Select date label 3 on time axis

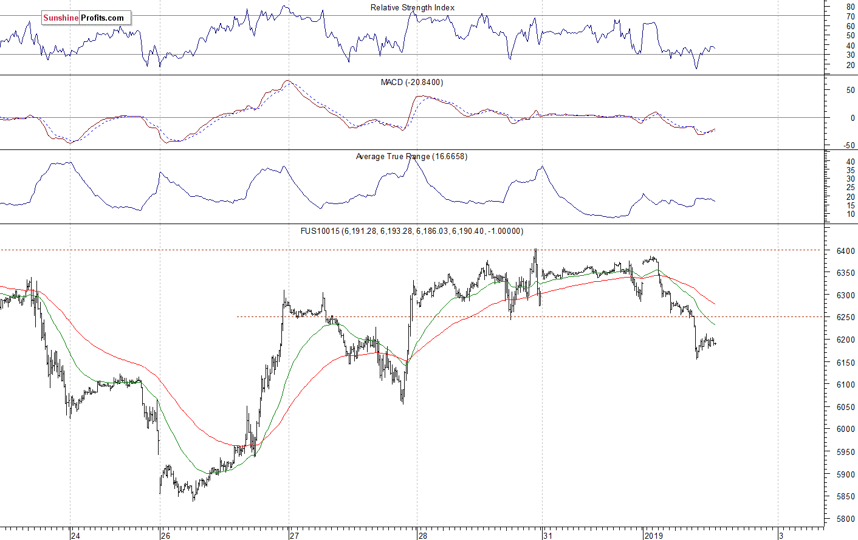point(781,536)
